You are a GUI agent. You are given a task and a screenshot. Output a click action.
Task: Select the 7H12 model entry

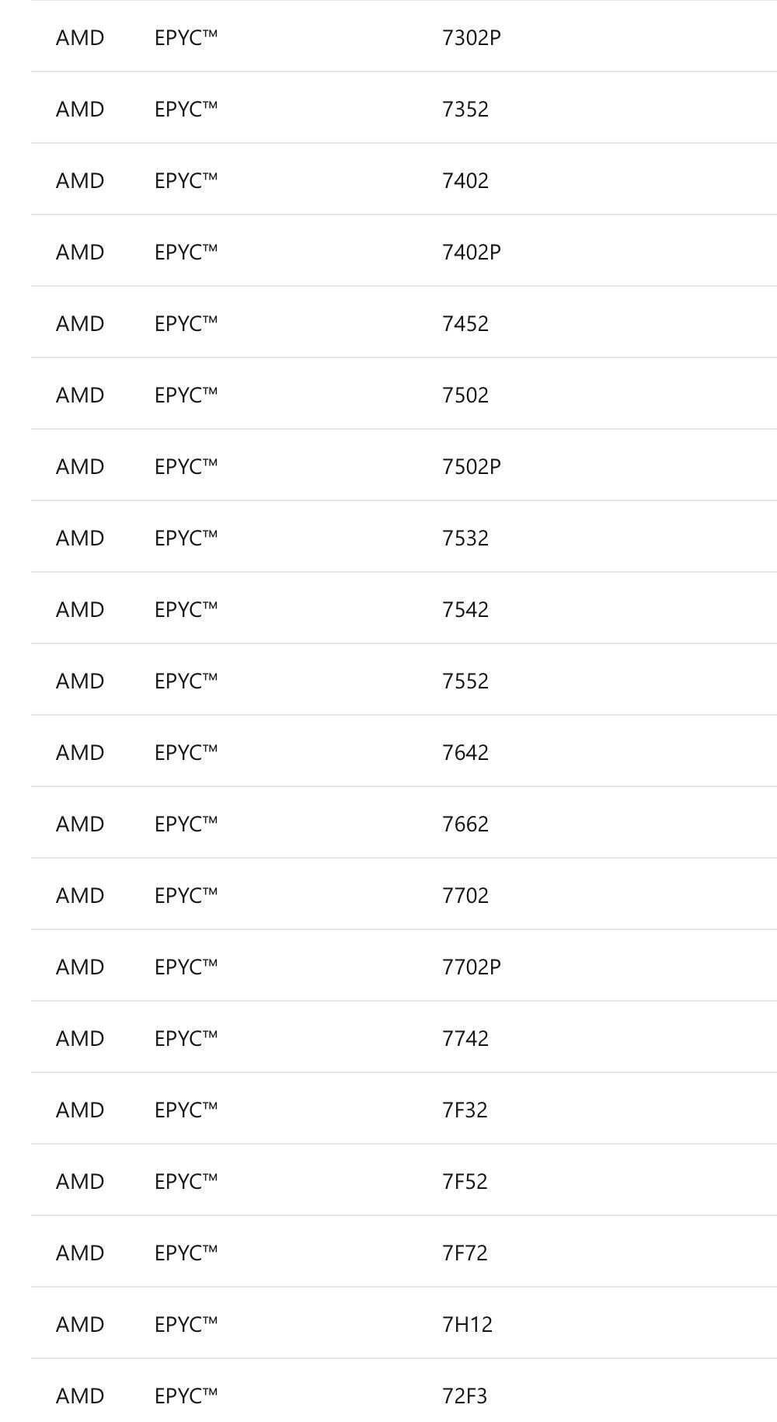(x=467, y=1325)
